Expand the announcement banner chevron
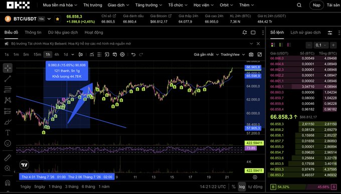341x194 pixels. (251, 44)
